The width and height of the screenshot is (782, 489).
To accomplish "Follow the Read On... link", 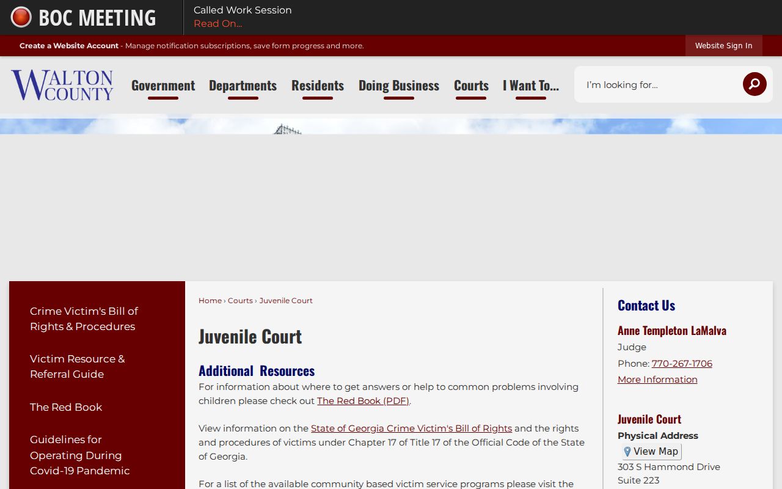I will [x=217, y=24].
